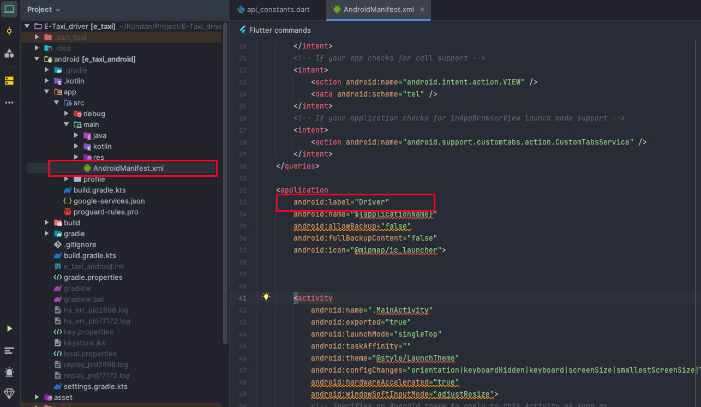The image size is (701, 407).
Task: Click the ".MainActivity" name value
Action: point(402,310)
